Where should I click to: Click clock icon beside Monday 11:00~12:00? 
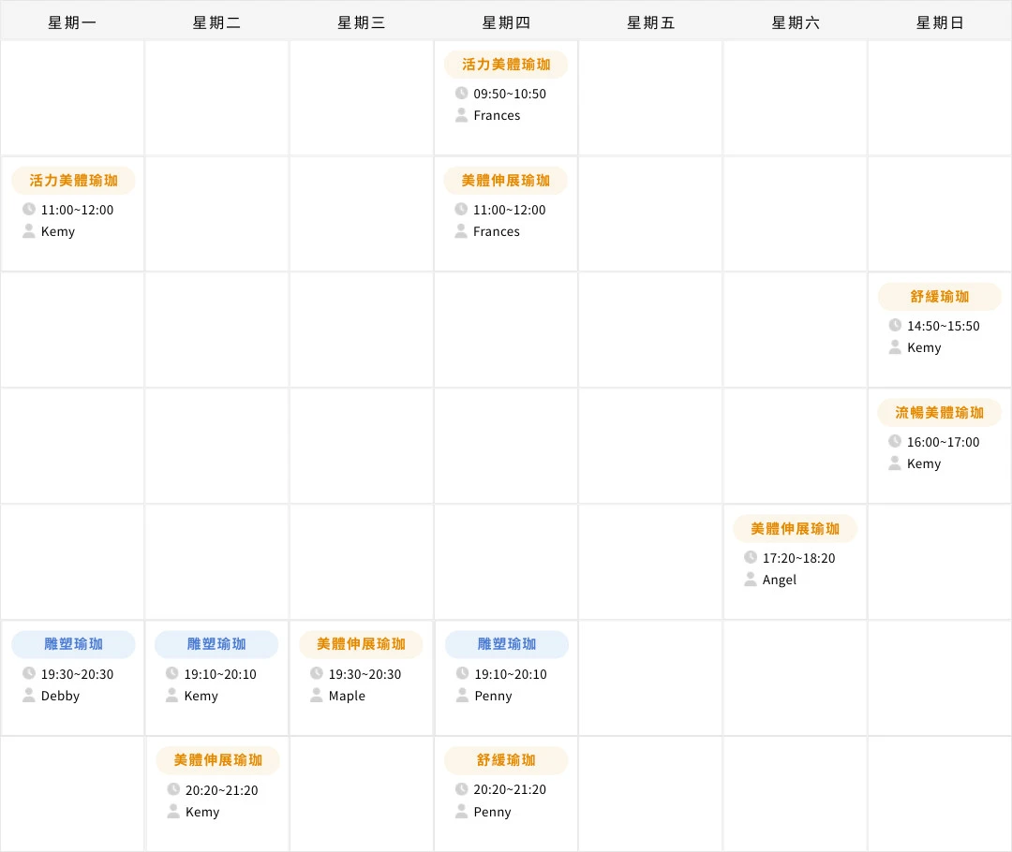[x=29, y=209]
